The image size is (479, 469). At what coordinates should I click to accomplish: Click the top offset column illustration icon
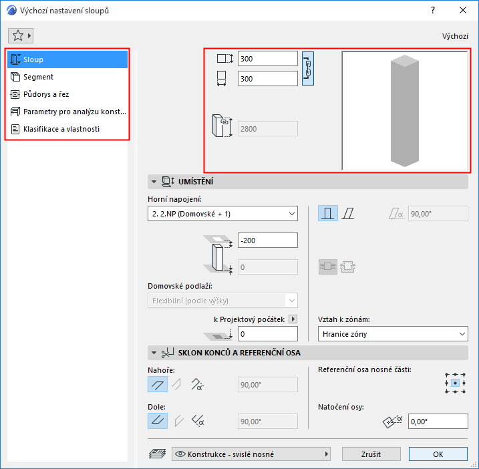(218, 255)
